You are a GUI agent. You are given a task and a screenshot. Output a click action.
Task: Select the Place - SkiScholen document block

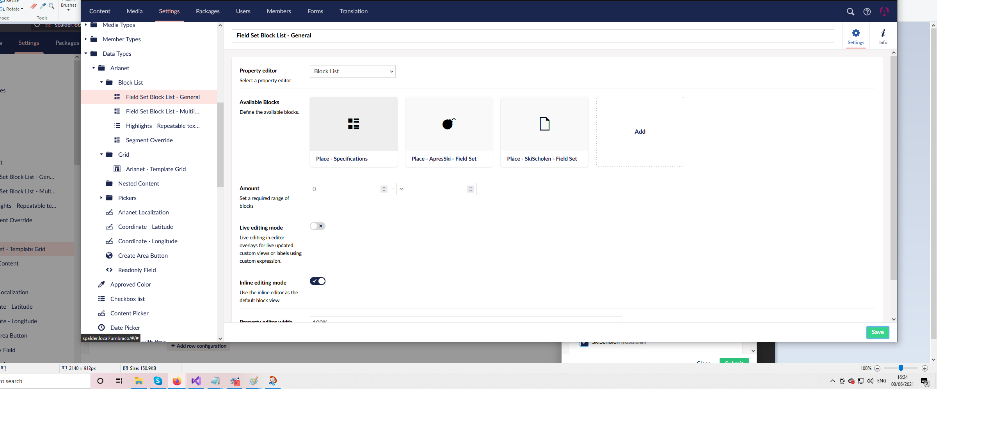pyautogui.click(x=544, y=124)
